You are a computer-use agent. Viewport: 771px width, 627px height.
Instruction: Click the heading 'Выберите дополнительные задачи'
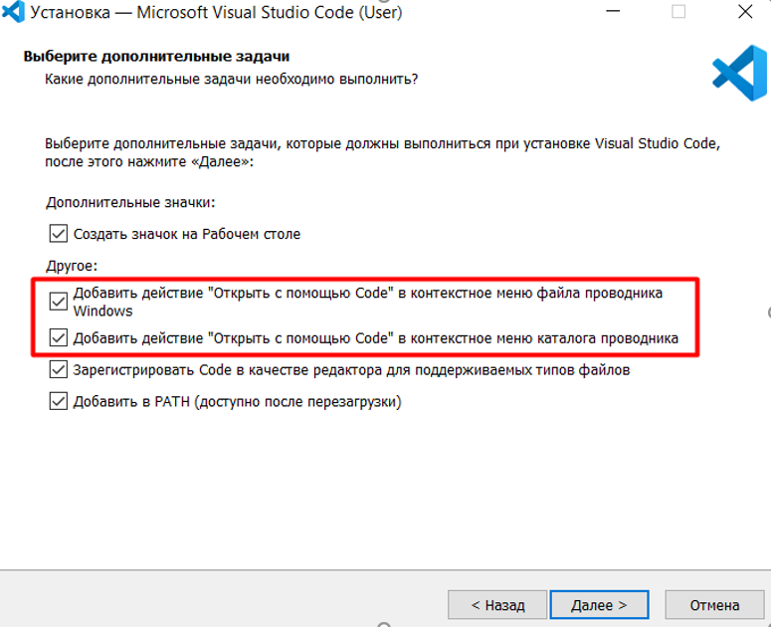click(x=156, y=57)
